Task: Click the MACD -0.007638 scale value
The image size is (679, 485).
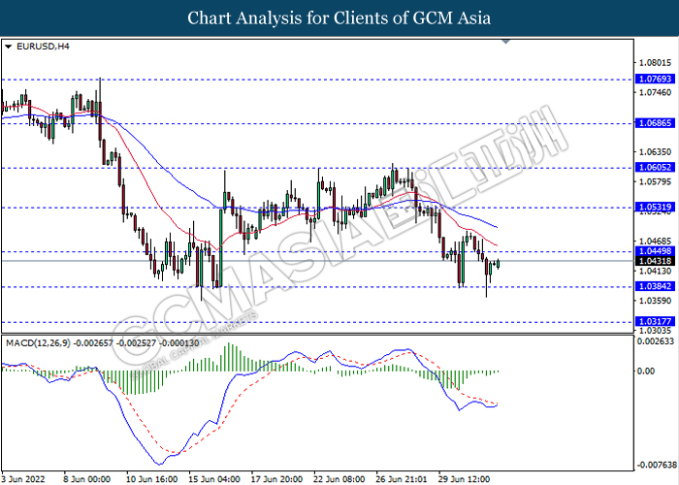Action: click(656, 466)
